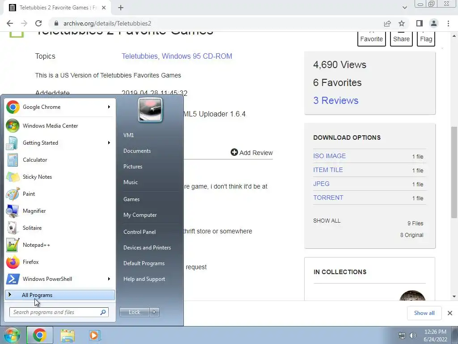This screenshot has height=344, width=458.
Task: Click Flag button
Action: 426,39
